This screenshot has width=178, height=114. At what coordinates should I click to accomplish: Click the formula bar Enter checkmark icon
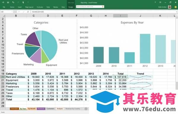click(23, 12)
